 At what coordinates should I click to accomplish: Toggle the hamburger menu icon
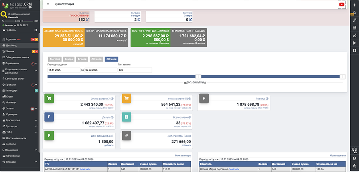[x=48, y=4]
